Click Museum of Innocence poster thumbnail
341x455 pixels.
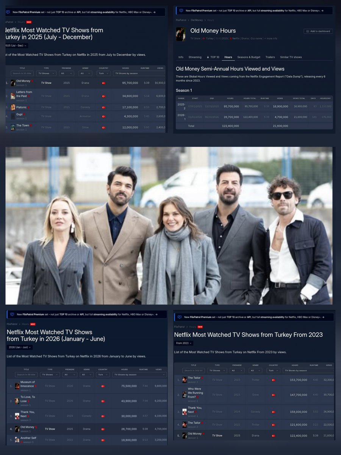pyautogui.click(x=17, y=386)
